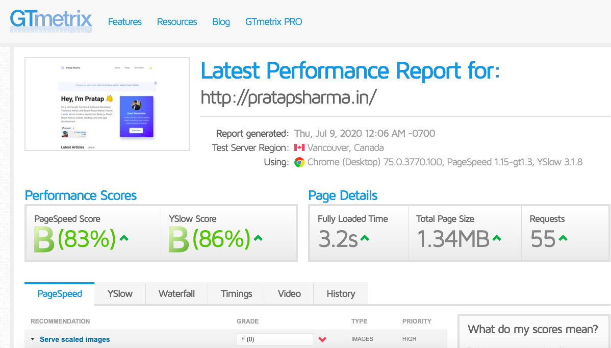Expand the Serve scaled images recommendation
This screenshot has height=348, width=611.
[74, 339]
